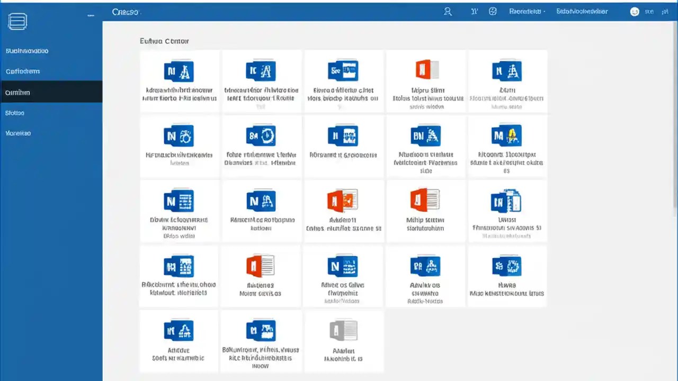
Task: Click the blue clock tile in the second row
Action: point(261,147)
